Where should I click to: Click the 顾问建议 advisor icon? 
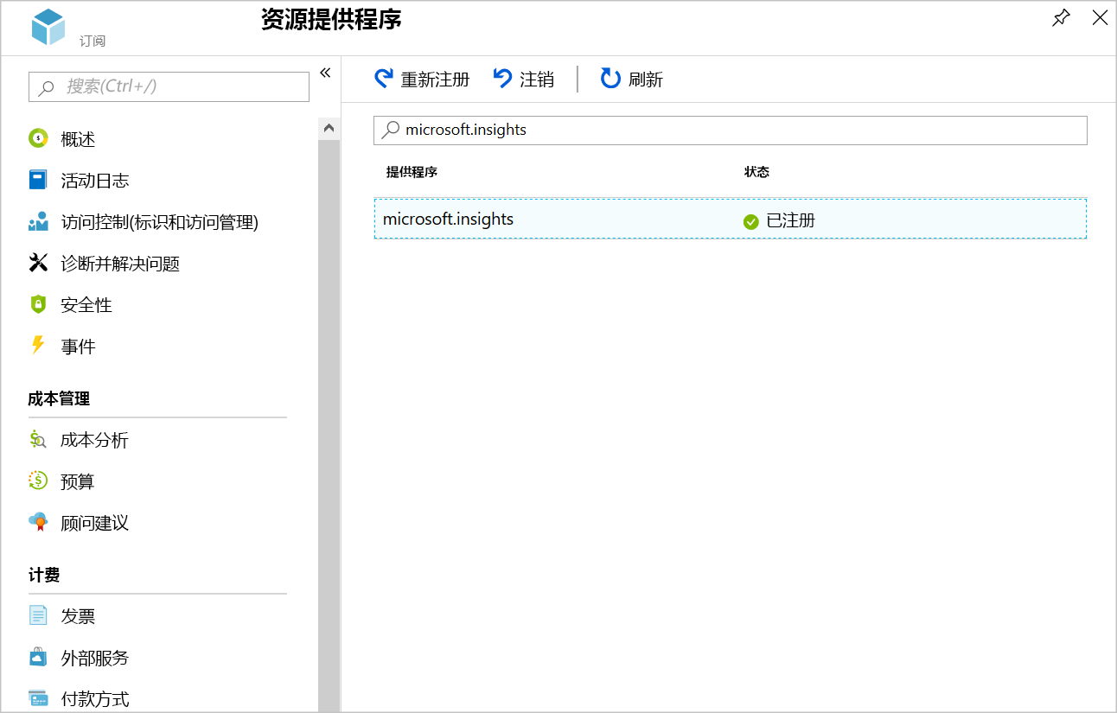pos(38,522)
